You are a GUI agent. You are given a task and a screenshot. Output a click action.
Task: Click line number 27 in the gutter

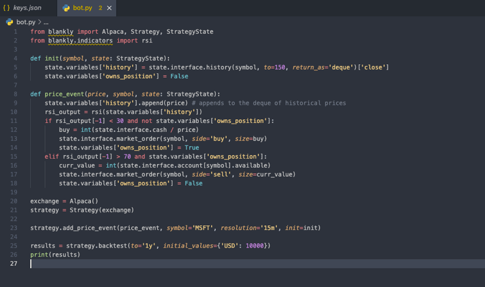13,263
